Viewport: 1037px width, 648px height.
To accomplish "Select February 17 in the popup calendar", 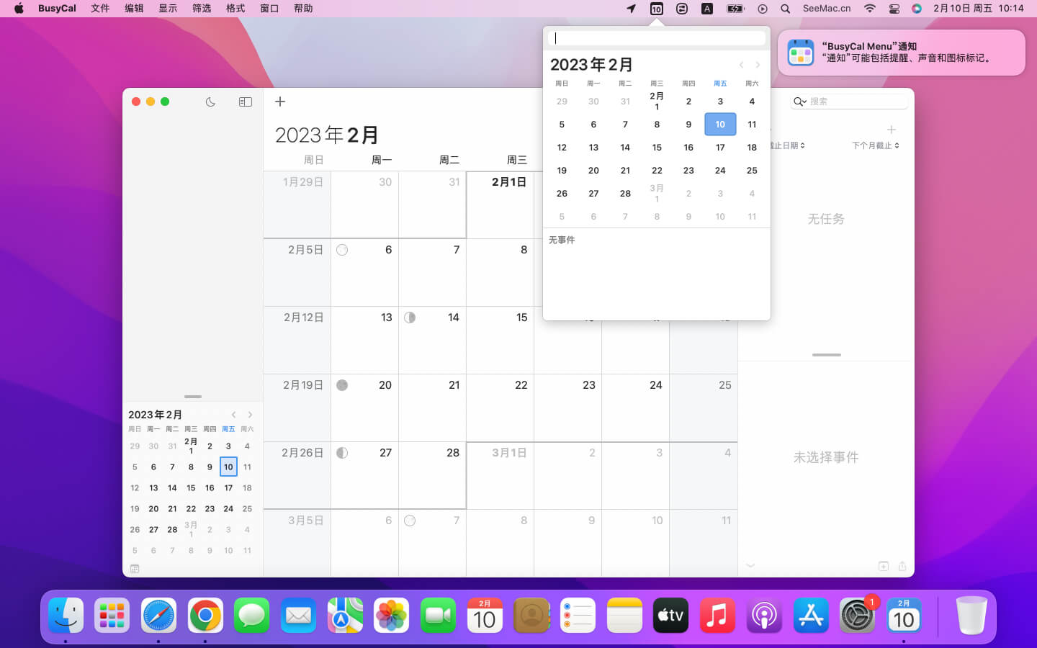I will click(720, 148).
